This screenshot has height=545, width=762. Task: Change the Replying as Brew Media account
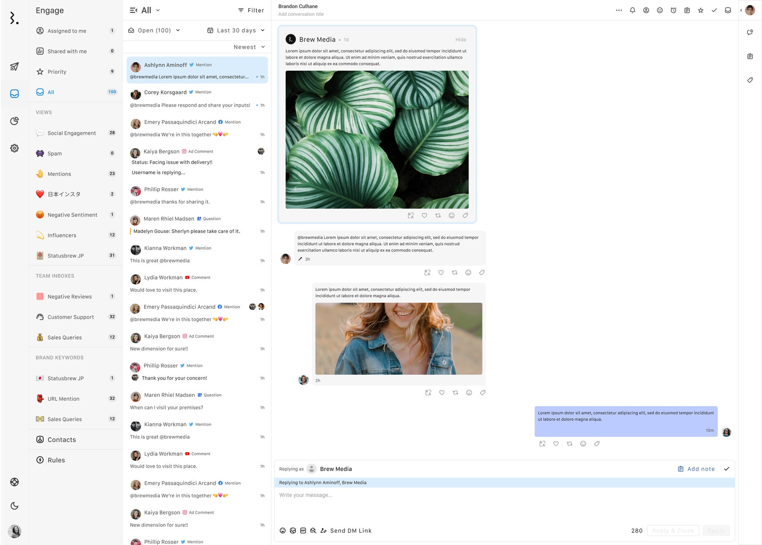330,469
